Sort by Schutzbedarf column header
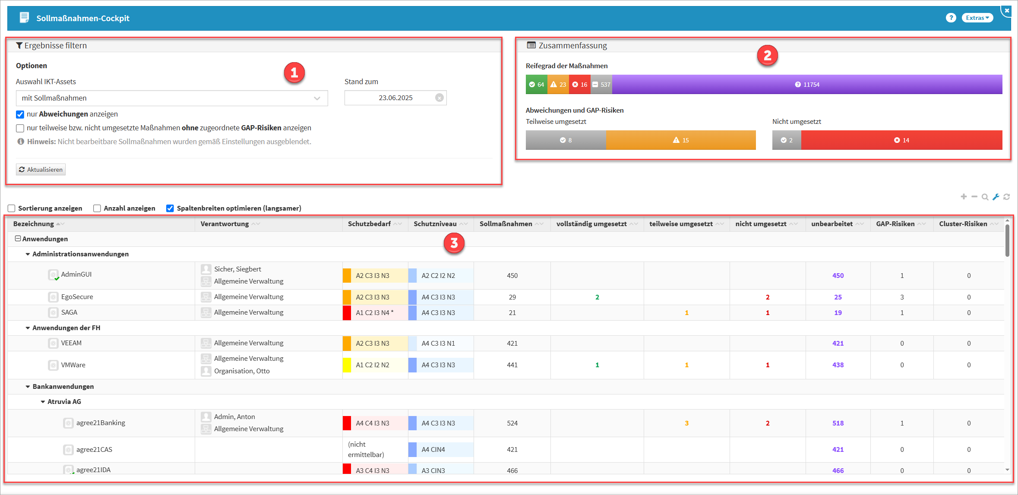This screenshot has height=495, width=1018. click(x=369, y=224)
